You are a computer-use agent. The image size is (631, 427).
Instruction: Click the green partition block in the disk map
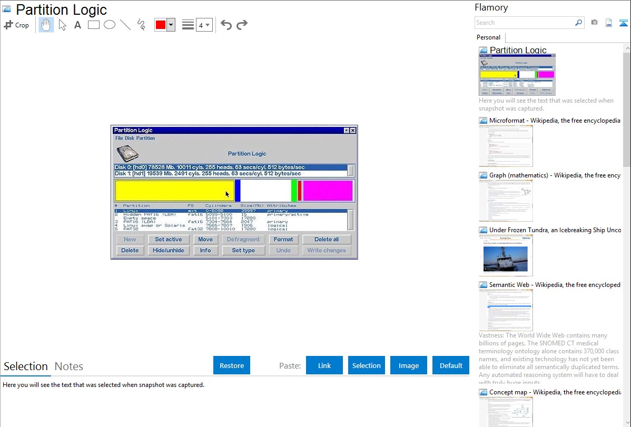click(294, 191)
